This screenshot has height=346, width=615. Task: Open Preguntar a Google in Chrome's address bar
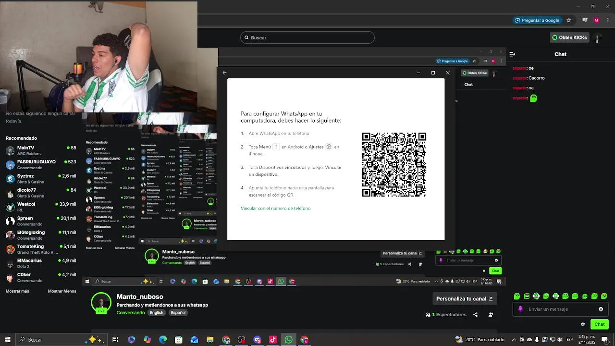point(537,20)
